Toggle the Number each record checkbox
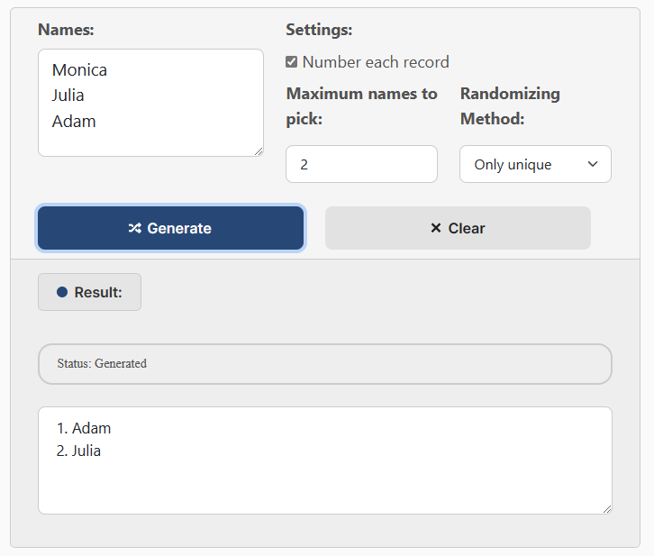The width and height of the screenshot is (654, 556). (292, 62)
